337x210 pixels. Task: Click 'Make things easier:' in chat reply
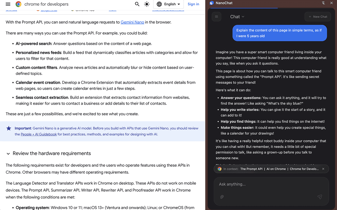click(237, 128)
